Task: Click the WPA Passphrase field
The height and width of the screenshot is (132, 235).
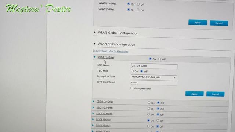Action: (x=154, y=83)
